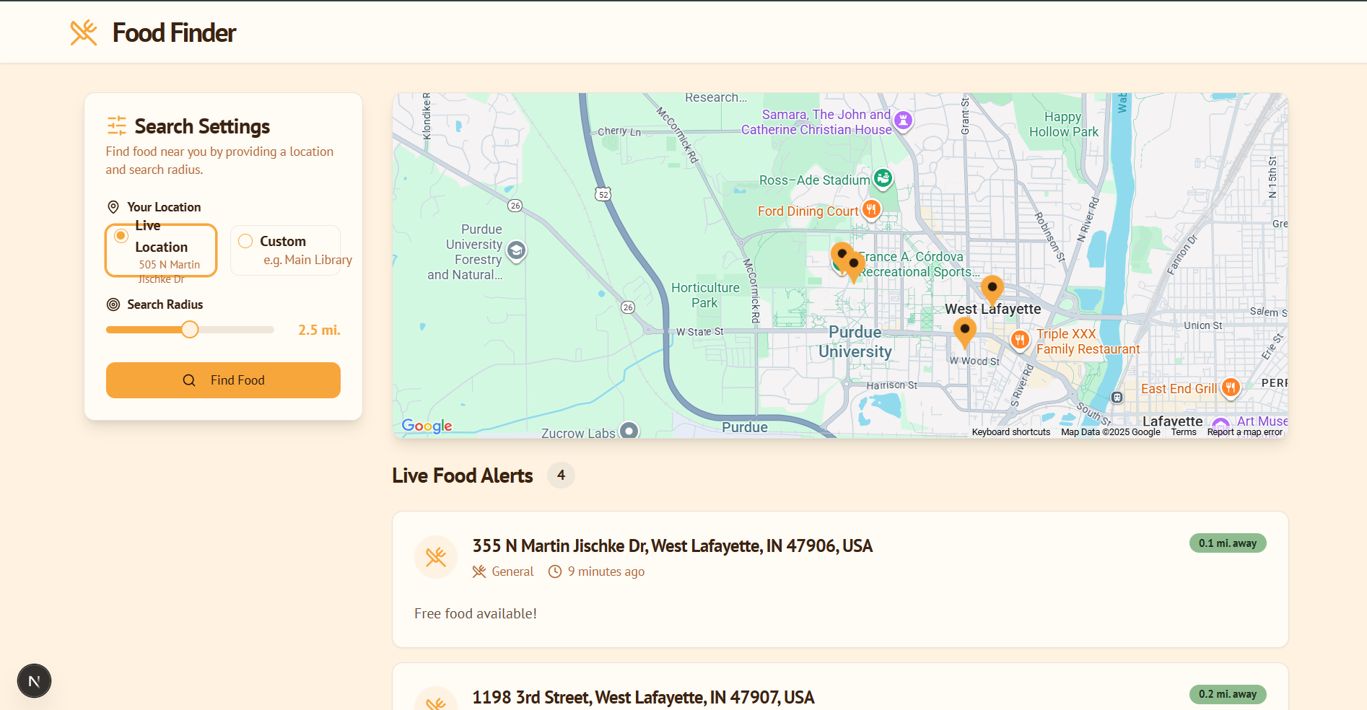
Task: Click the orange food pin above West Lafayette label
Action: (x=992, y=290)
